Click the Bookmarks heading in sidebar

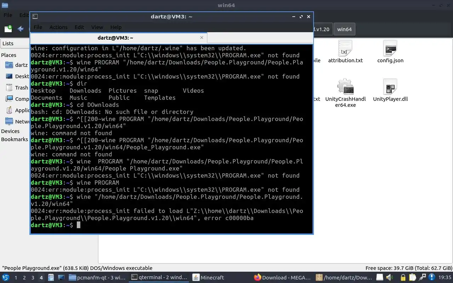[15, 139]
